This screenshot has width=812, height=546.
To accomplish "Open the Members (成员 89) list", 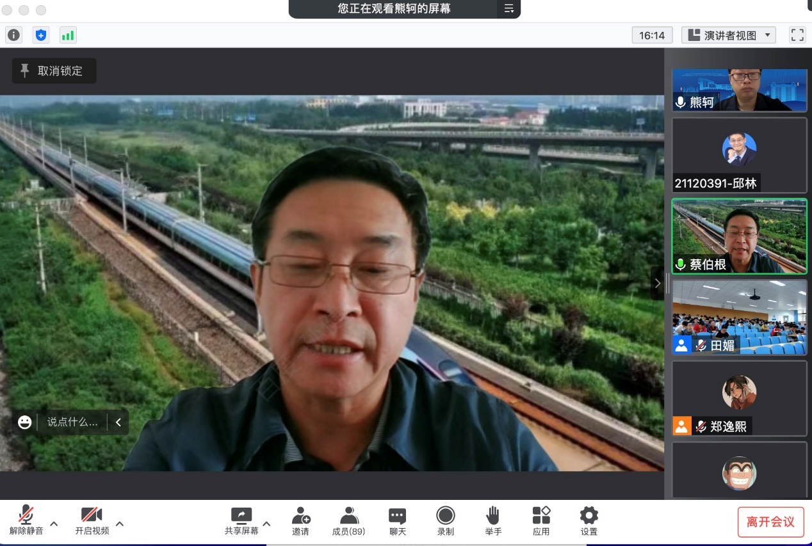I will click(348, 521).
